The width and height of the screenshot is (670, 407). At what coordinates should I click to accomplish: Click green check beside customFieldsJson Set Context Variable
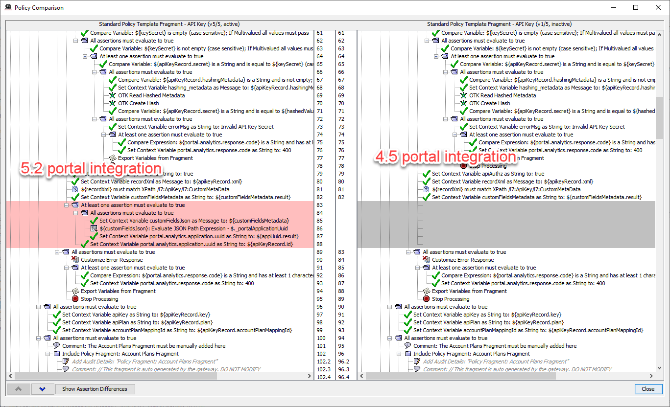pyautogui.click(x=94, y=221)
